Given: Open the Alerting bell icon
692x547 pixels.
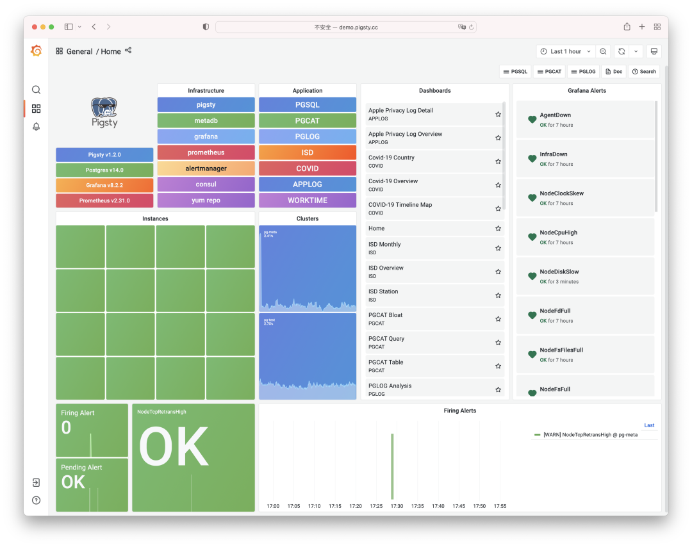Looking at the screenshot, I should coord(37,127).
